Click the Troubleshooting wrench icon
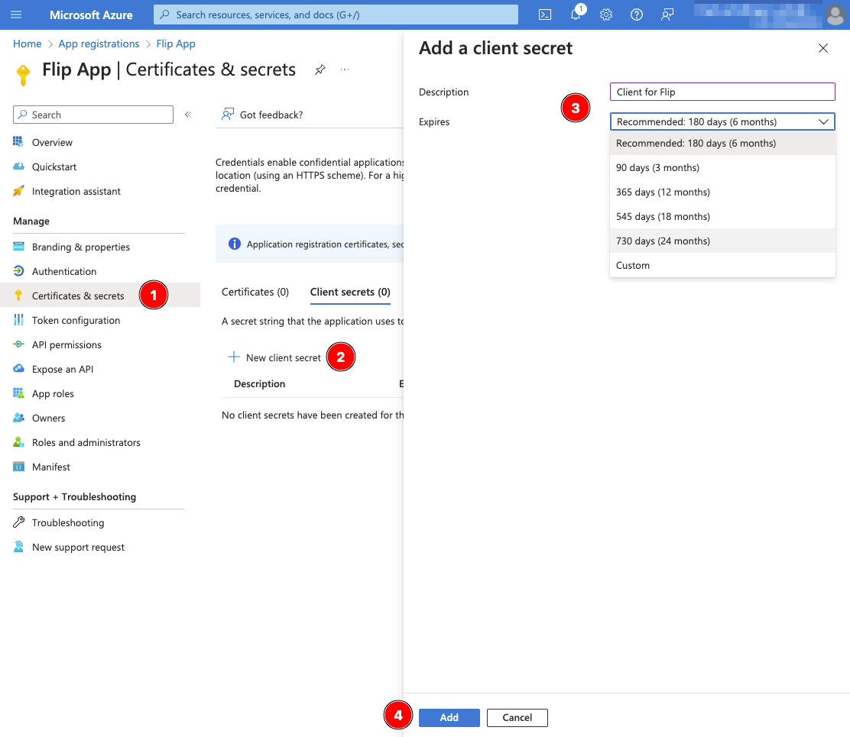 pos(18,522)
